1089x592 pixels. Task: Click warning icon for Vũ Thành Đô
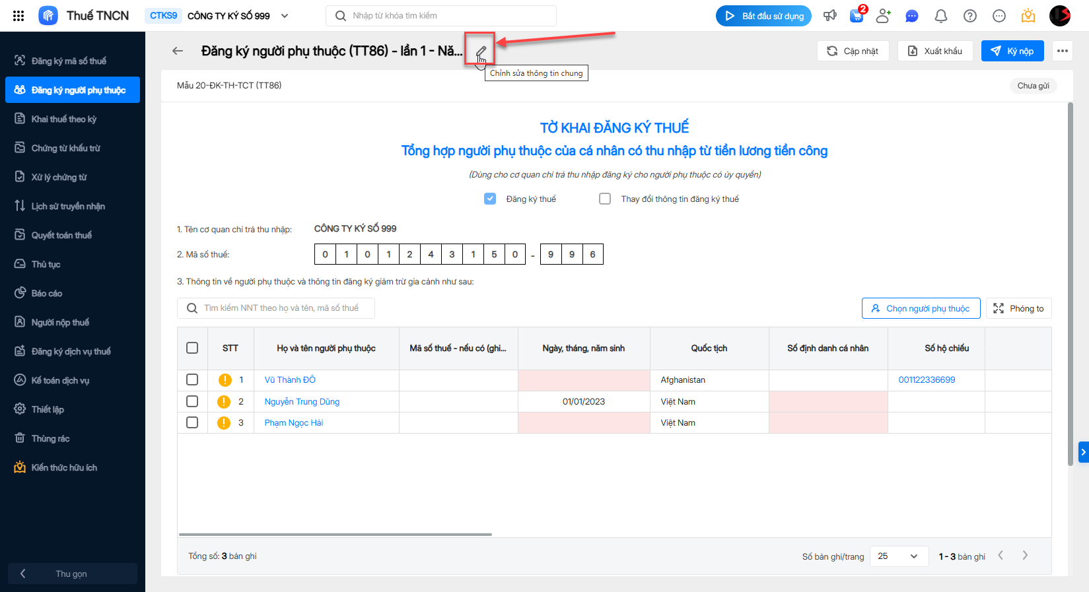tap(225, 380)
